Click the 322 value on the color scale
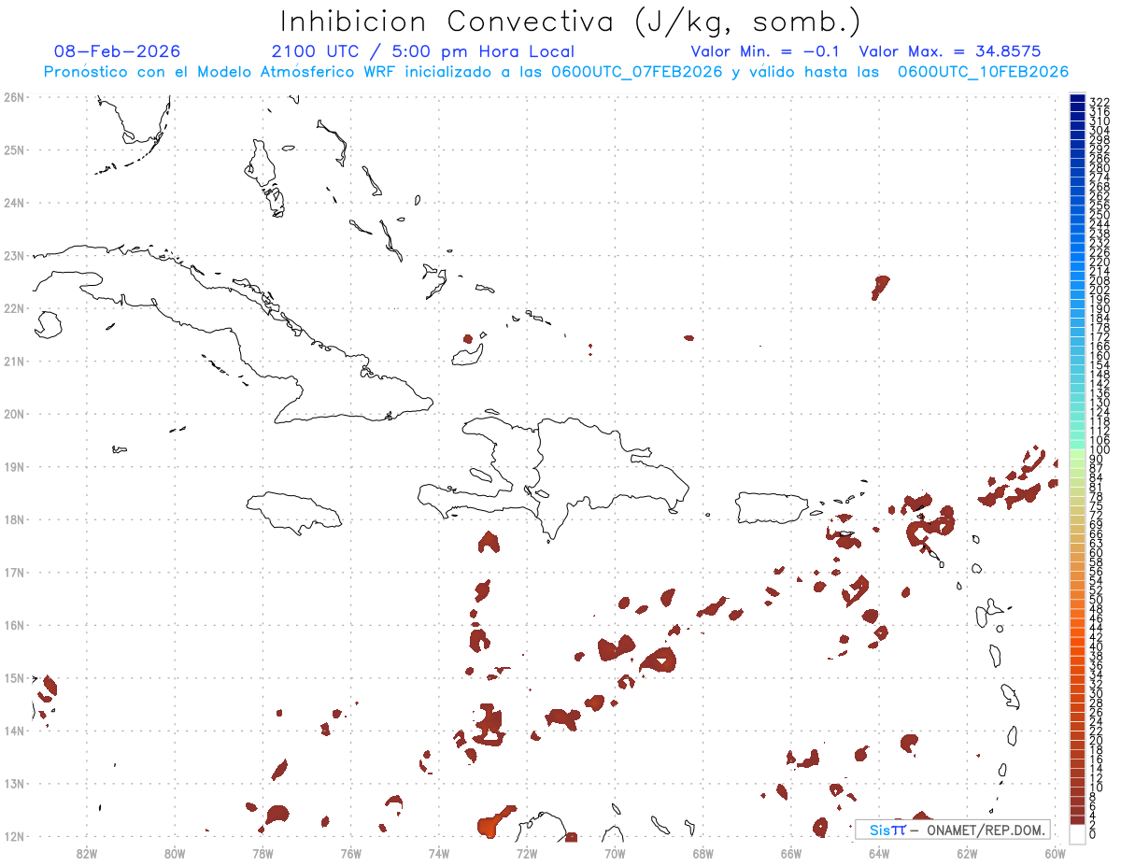 point(1100,102)
